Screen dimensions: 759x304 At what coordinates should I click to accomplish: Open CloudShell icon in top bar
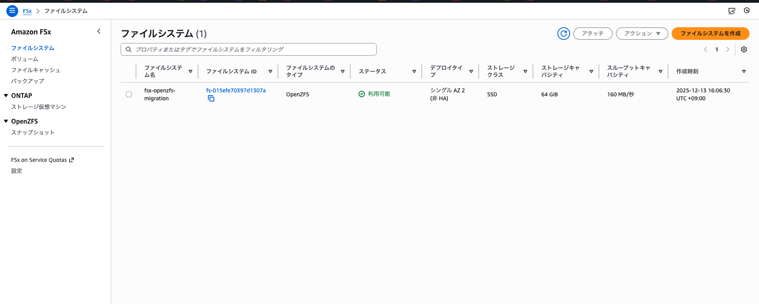(732, 11)
